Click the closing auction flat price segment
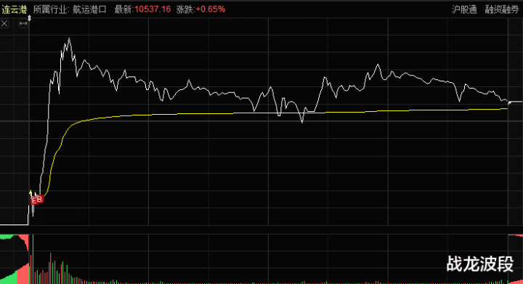This screenshot has height=284, width=523. 515,102
